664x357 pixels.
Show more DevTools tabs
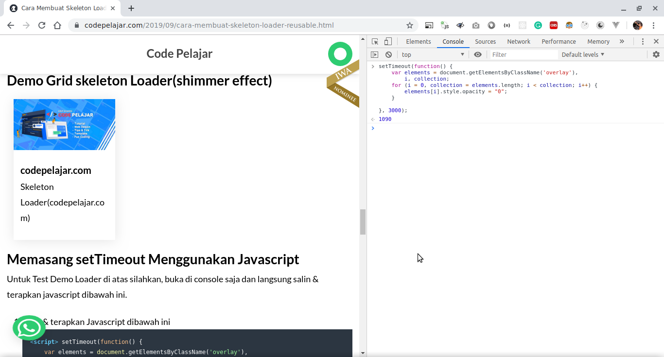click(x=622, y=42)
